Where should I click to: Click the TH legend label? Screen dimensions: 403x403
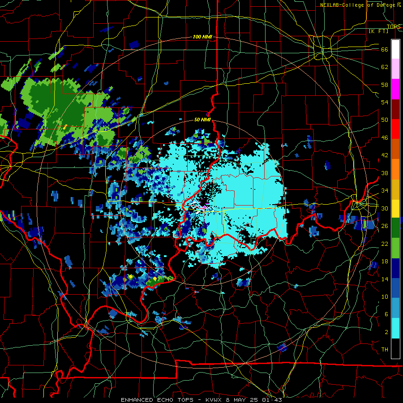tap(385, 350)
